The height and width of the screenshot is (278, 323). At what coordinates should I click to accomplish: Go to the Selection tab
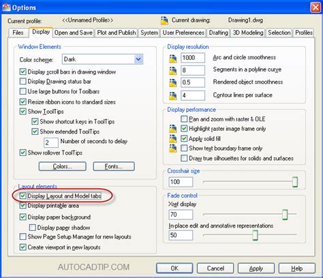click(x=279, y=33)
